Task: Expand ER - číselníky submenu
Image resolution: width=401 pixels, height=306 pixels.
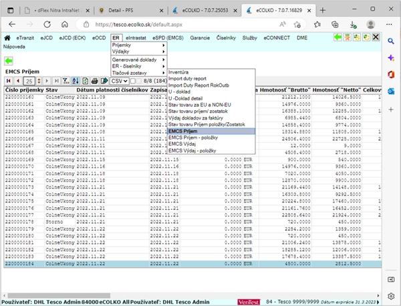Action: (139, 66)
